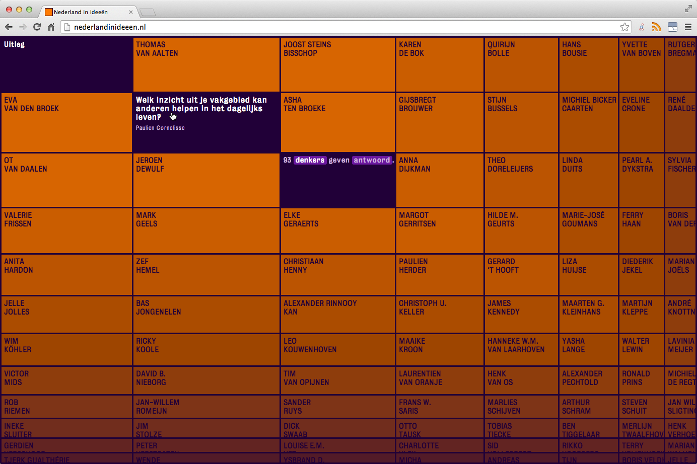The height and width of the screenshot is (464, 697).
Task: Open the Chrome hamburger menu
Action: (x=688, y=27)
